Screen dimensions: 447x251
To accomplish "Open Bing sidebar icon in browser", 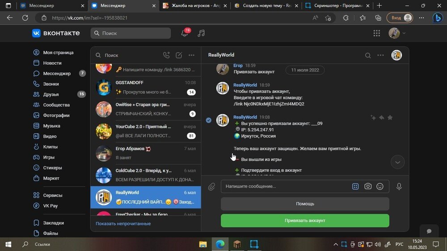I will 437,18.
